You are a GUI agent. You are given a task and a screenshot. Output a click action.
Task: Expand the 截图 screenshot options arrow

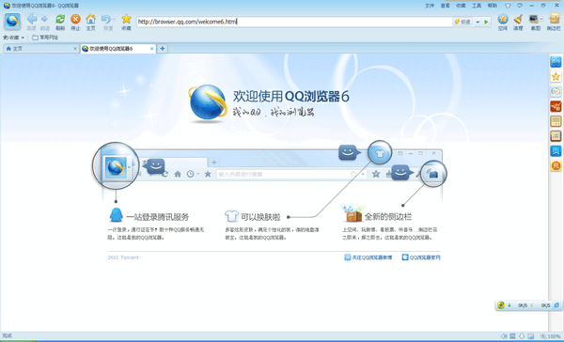[x=541, y=19]
